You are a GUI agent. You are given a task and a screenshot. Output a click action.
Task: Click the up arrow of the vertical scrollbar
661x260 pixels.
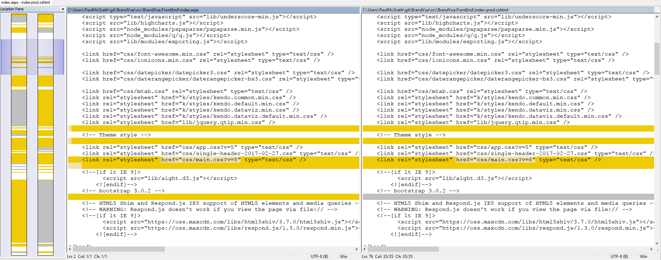[657, 16]
